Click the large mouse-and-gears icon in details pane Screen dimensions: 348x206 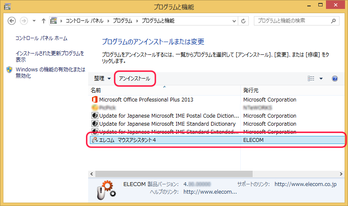click(106, 190)
